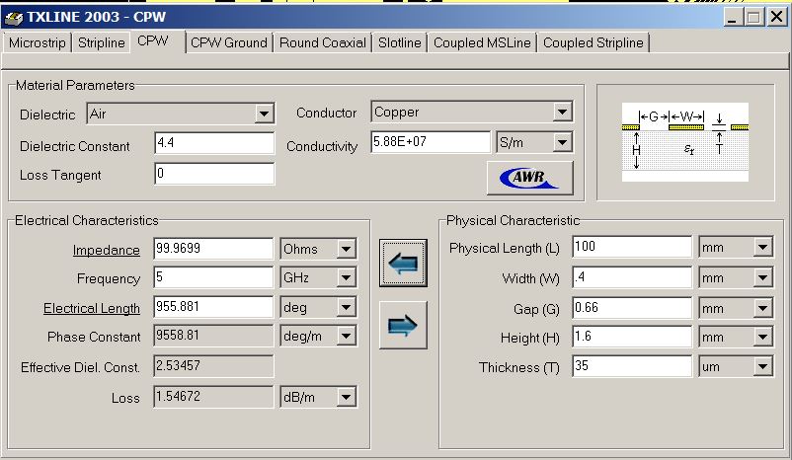Click the CPW cross-section diagram

(x=685, y=142)
